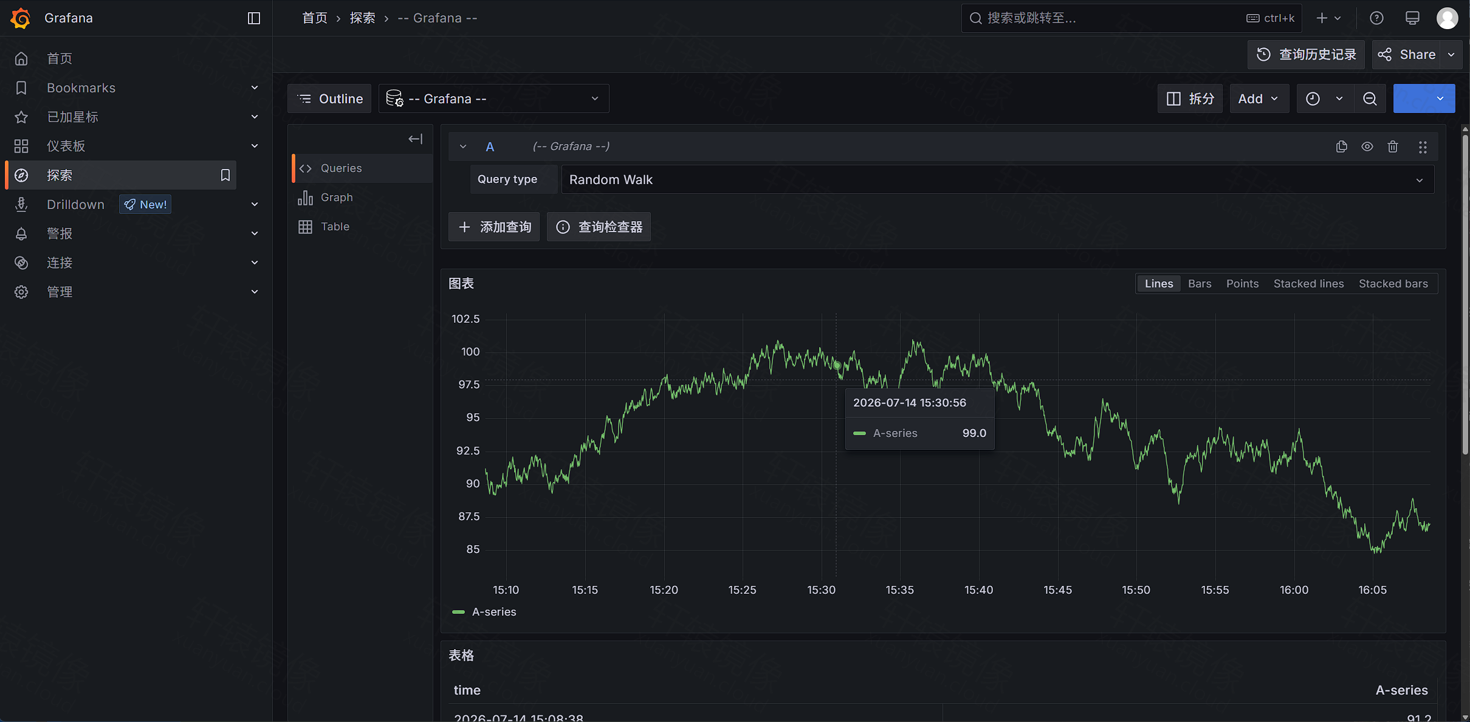Select Stacked bars graph style
The image size is (1470, 722).
[1393, 284]
